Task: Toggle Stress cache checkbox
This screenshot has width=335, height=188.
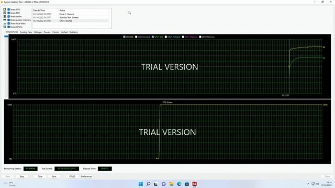Action: (x=9, y=16)
